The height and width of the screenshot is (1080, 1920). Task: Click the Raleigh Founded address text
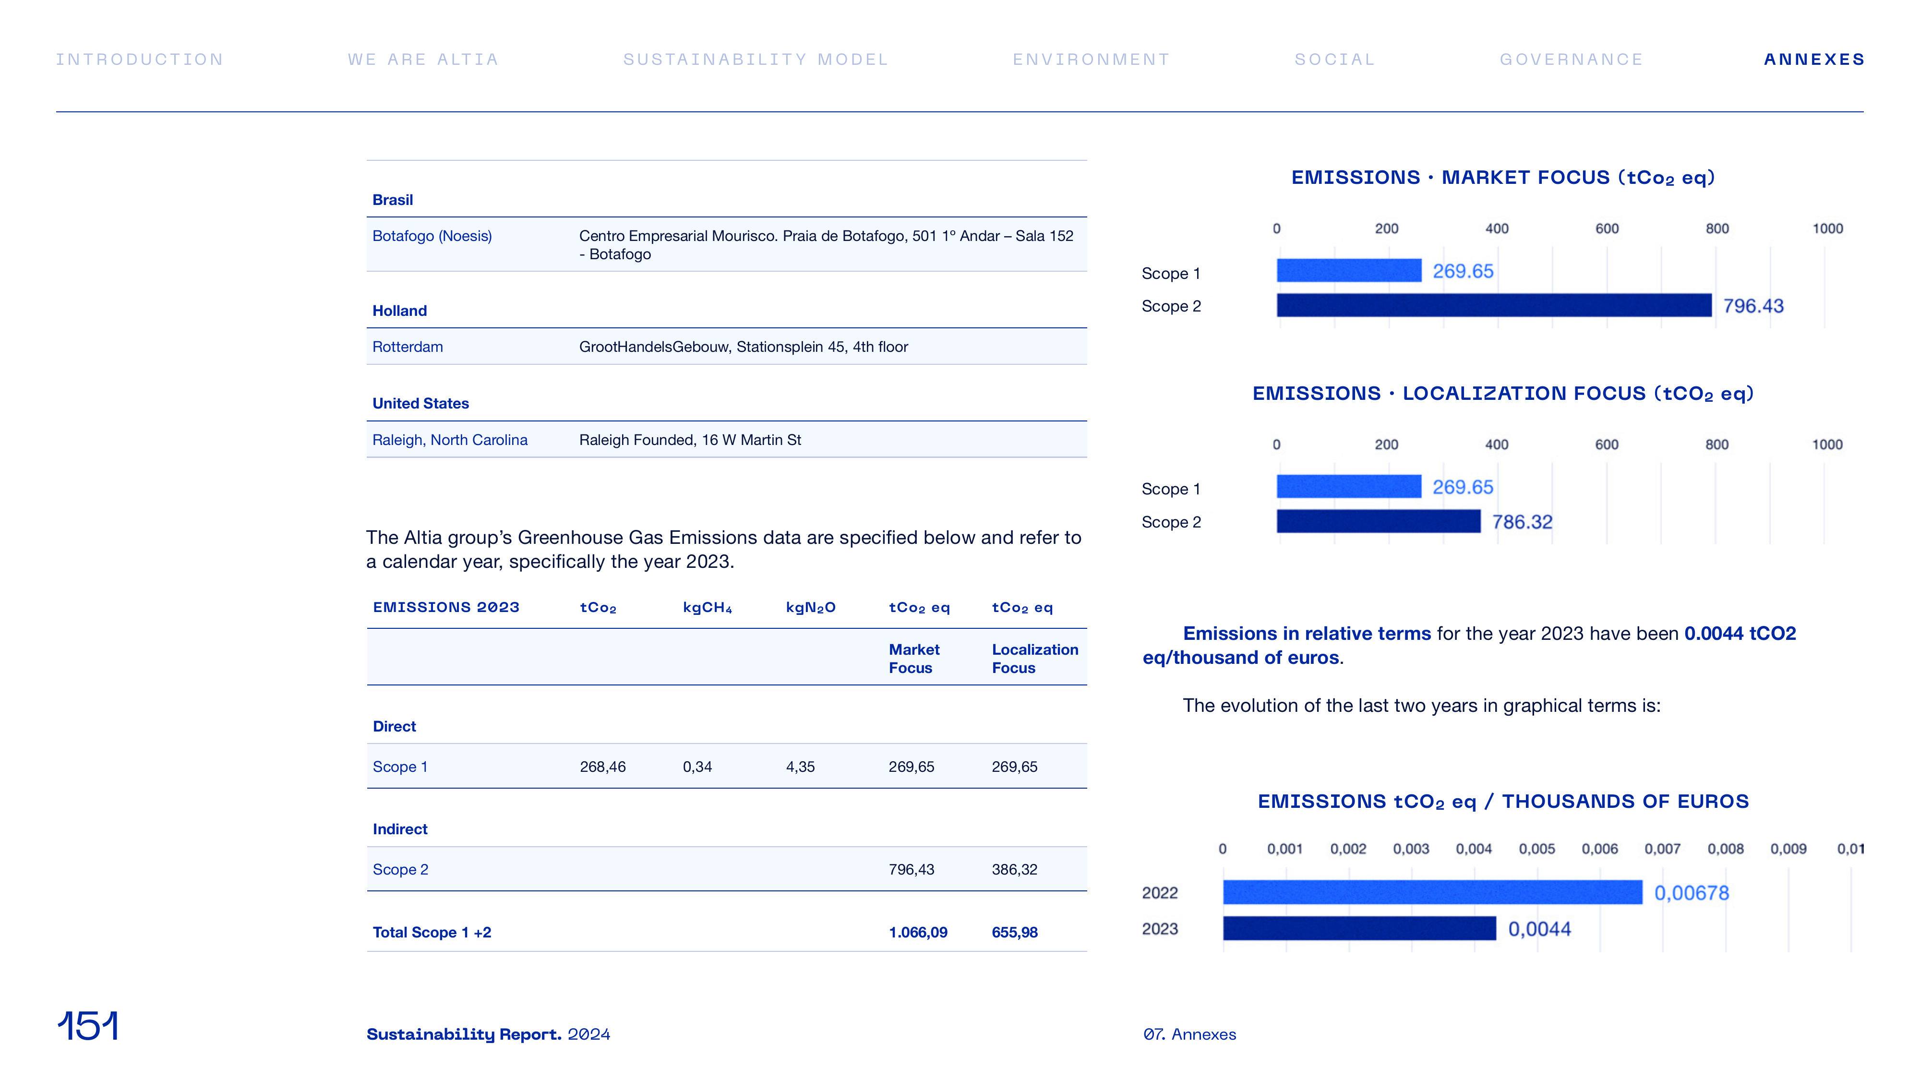690,441
